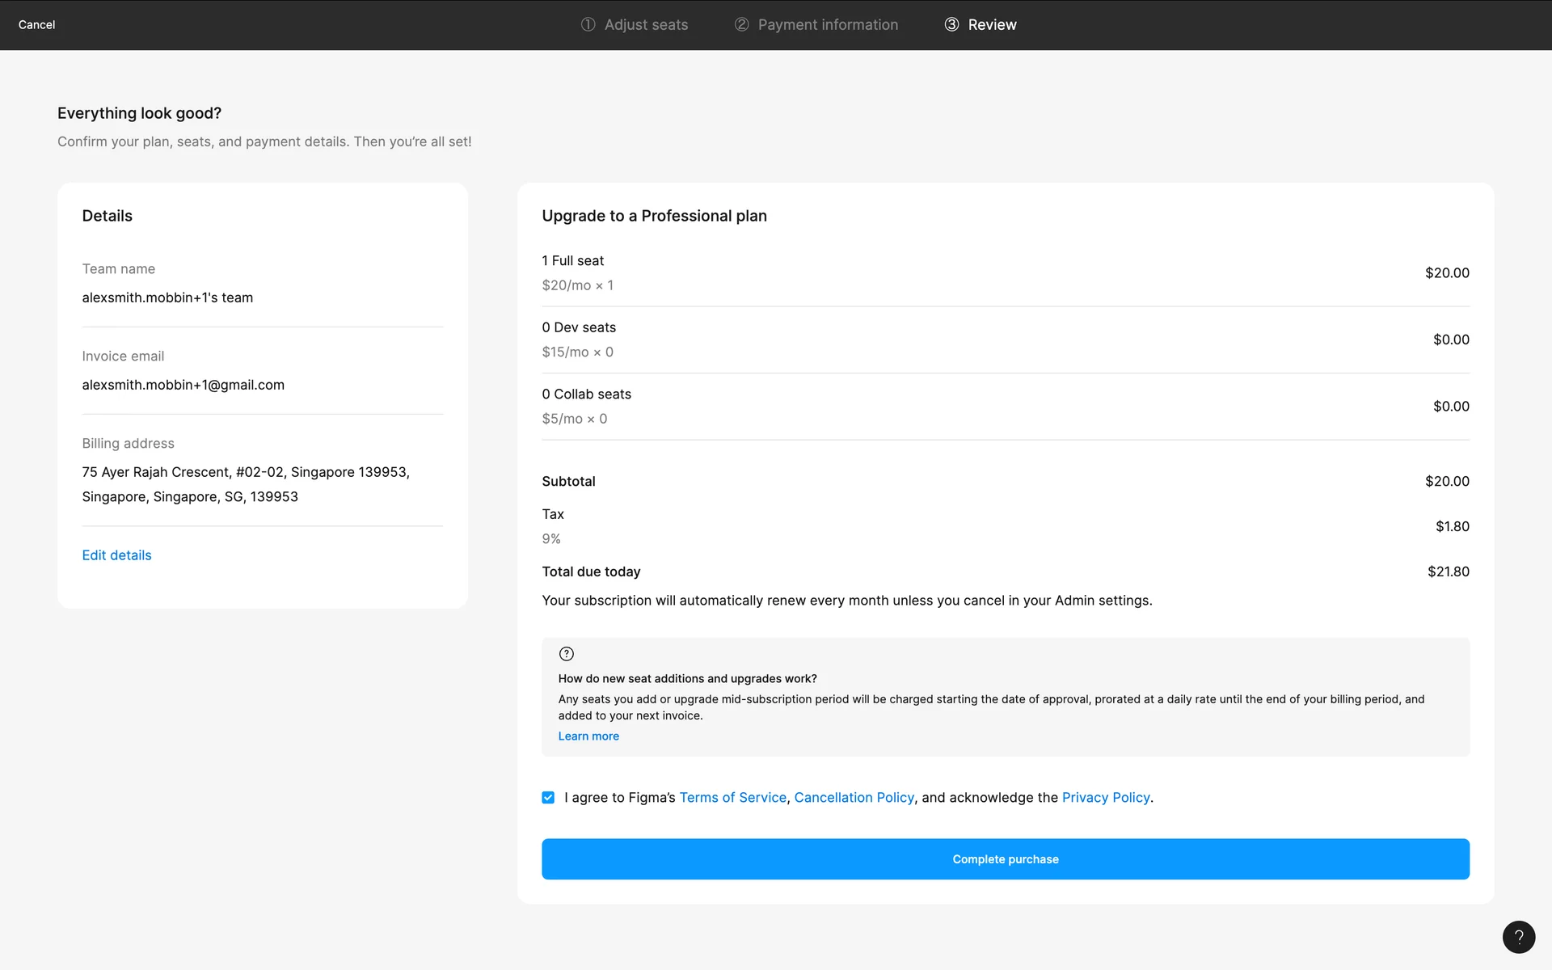The height and width of the screenshot is (970, 1552).
Task: Click the help question mark button
Action: (1518, 937)
